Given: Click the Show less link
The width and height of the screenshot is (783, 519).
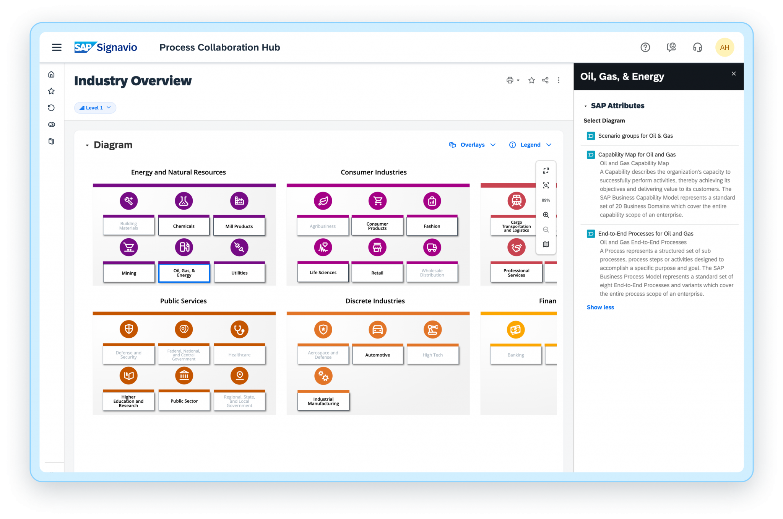Looking at the screenshot, I should pyautogui.click(x=600, y=307).
